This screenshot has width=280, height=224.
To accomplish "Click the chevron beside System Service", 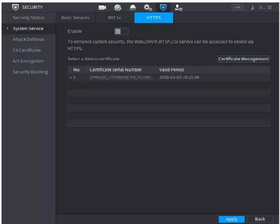I will pos(8,28).
